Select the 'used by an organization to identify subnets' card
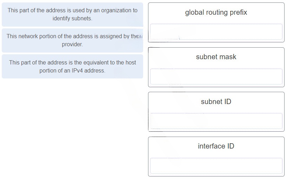The height and width of the screenshot is (179, 287). point(73,14)
